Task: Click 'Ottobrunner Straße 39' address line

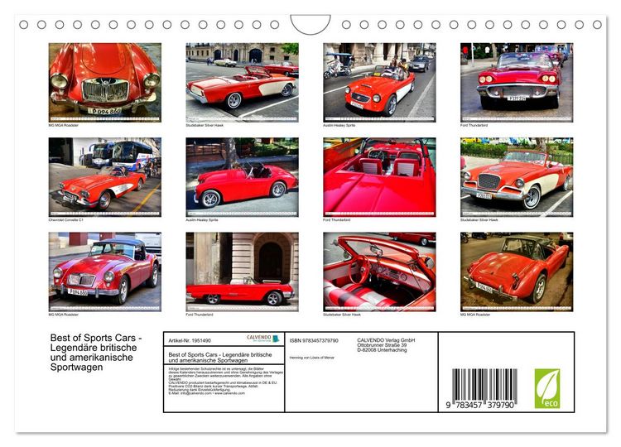Action: click(382, 345)
